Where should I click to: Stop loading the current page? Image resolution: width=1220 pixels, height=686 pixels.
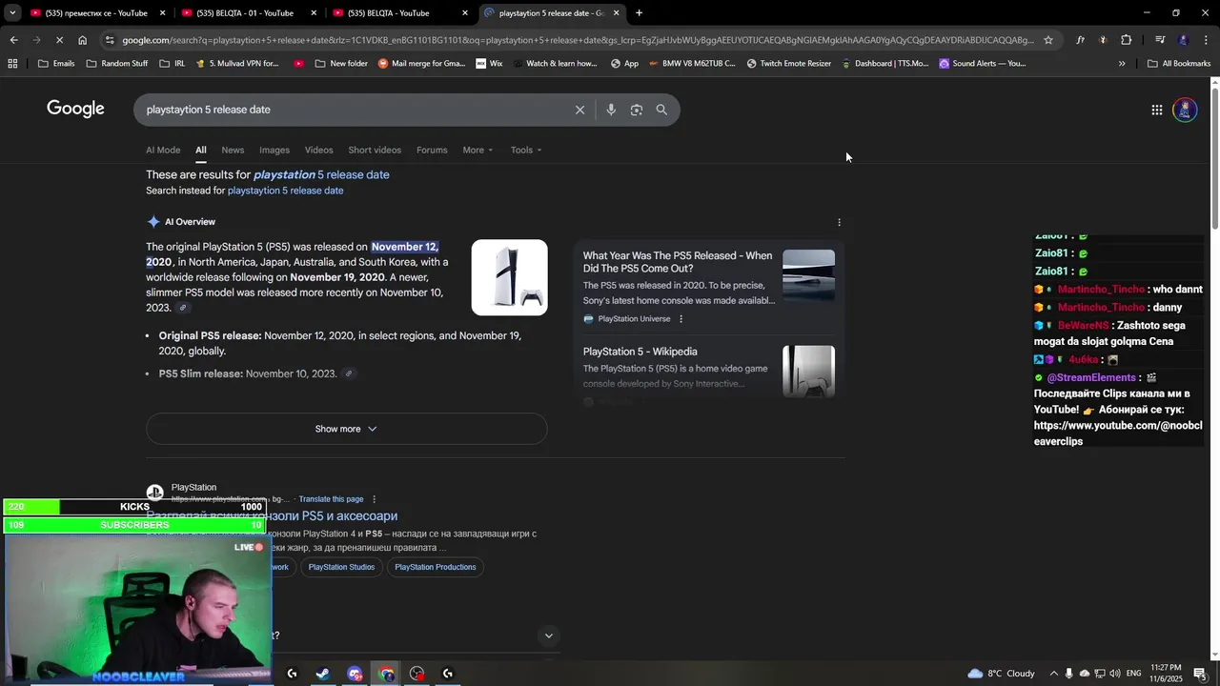tap(59, 40)
